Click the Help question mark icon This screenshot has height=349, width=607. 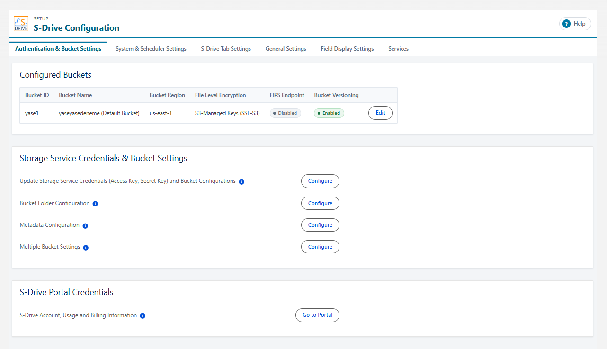click(x=566, y=24)
